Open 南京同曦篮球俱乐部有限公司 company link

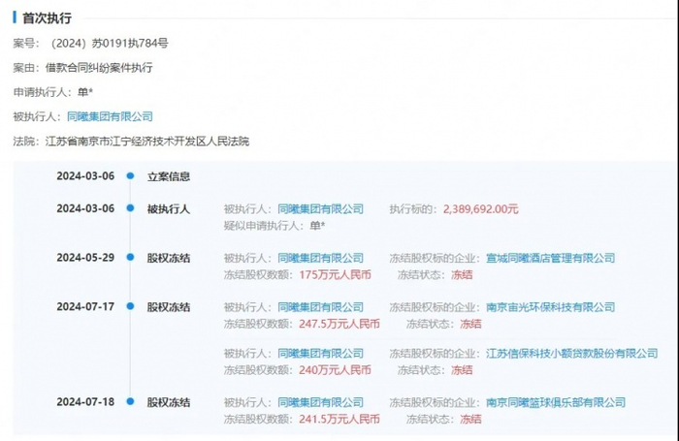(x=556, y=402)
